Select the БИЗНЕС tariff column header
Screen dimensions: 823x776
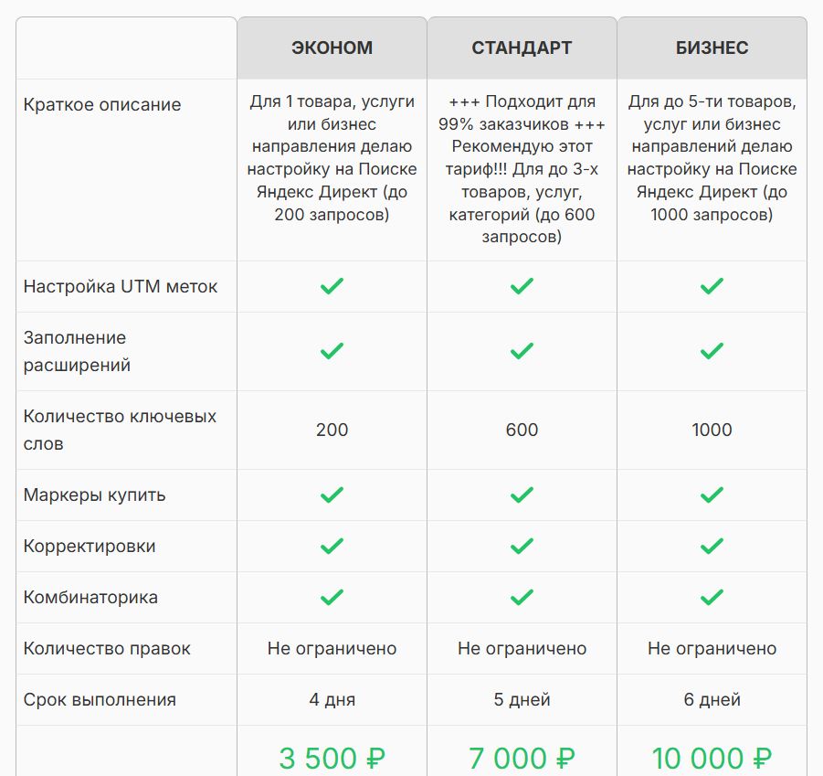712,48
